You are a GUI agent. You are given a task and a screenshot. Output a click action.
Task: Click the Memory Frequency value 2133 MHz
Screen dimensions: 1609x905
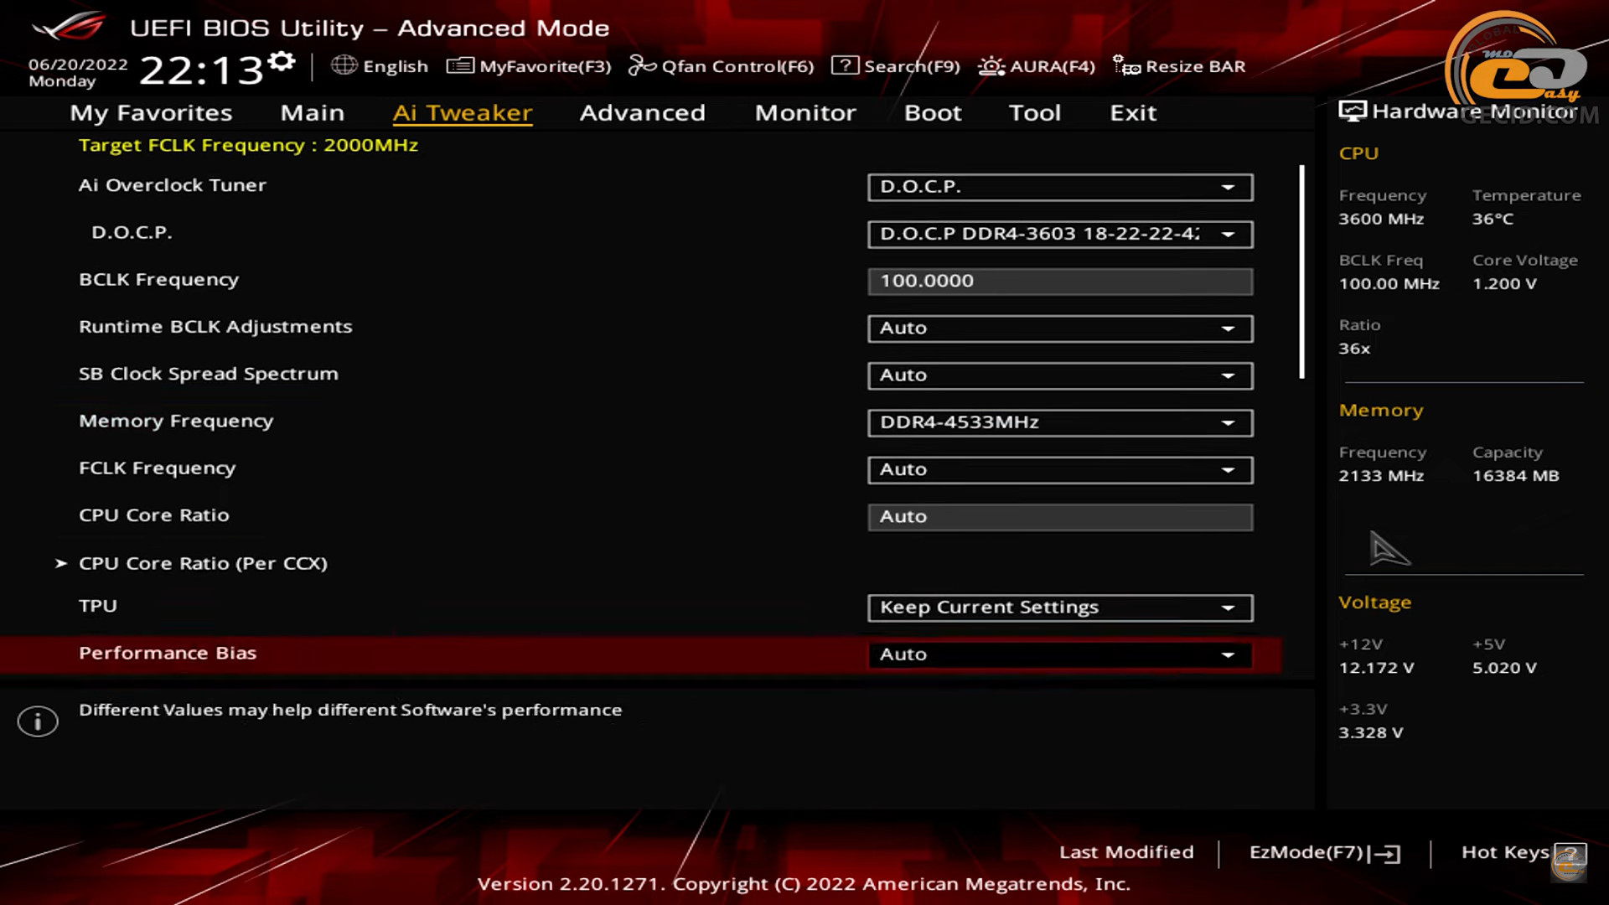1381,476
